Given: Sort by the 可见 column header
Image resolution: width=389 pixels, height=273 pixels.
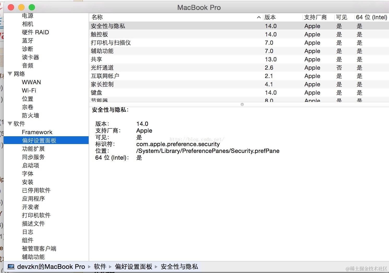Looking at the screenshot, I should pos(344,17).
